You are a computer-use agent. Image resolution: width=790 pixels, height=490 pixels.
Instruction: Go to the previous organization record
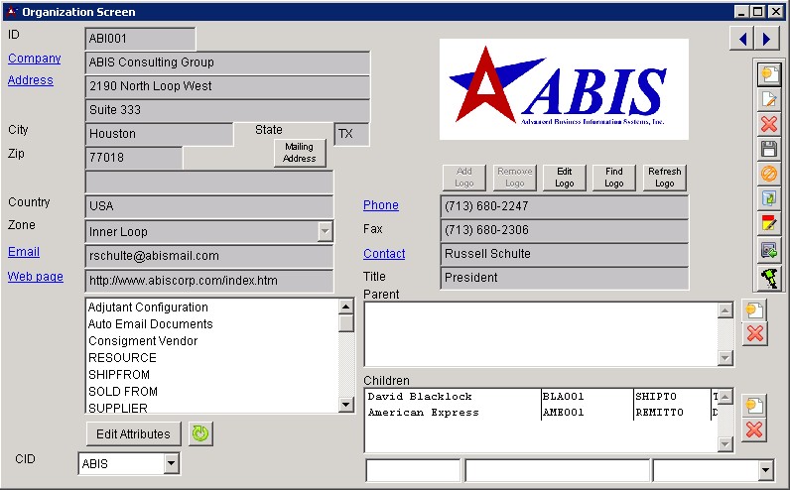(741, 39)
